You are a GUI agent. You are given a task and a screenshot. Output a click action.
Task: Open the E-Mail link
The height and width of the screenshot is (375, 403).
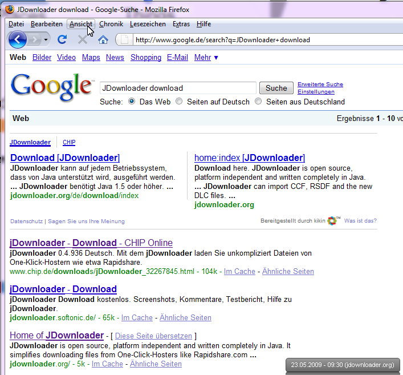pos(177,58)
